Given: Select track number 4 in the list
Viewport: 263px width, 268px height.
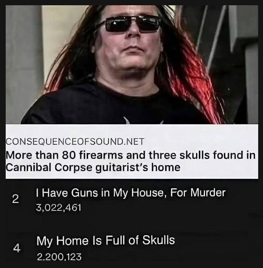Looking at the screenshot, I should [x=17, y=248].
